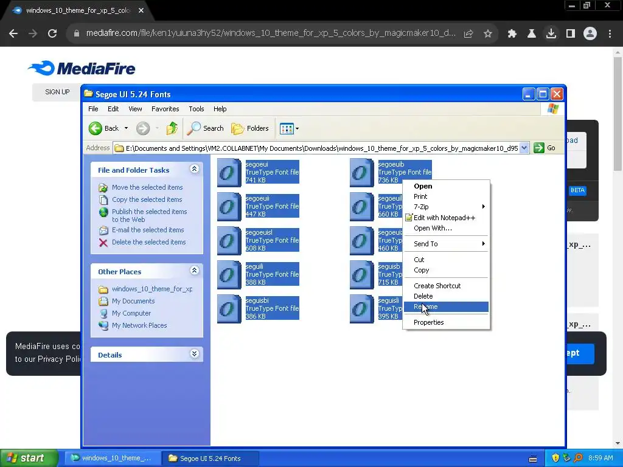Switch to windows_10_theme taskbar item
Viewport: 623px width, 467px height.
point(113,458)
